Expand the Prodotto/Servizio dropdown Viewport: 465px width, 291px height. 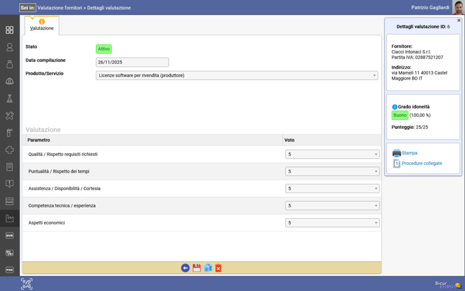[237, 75]
